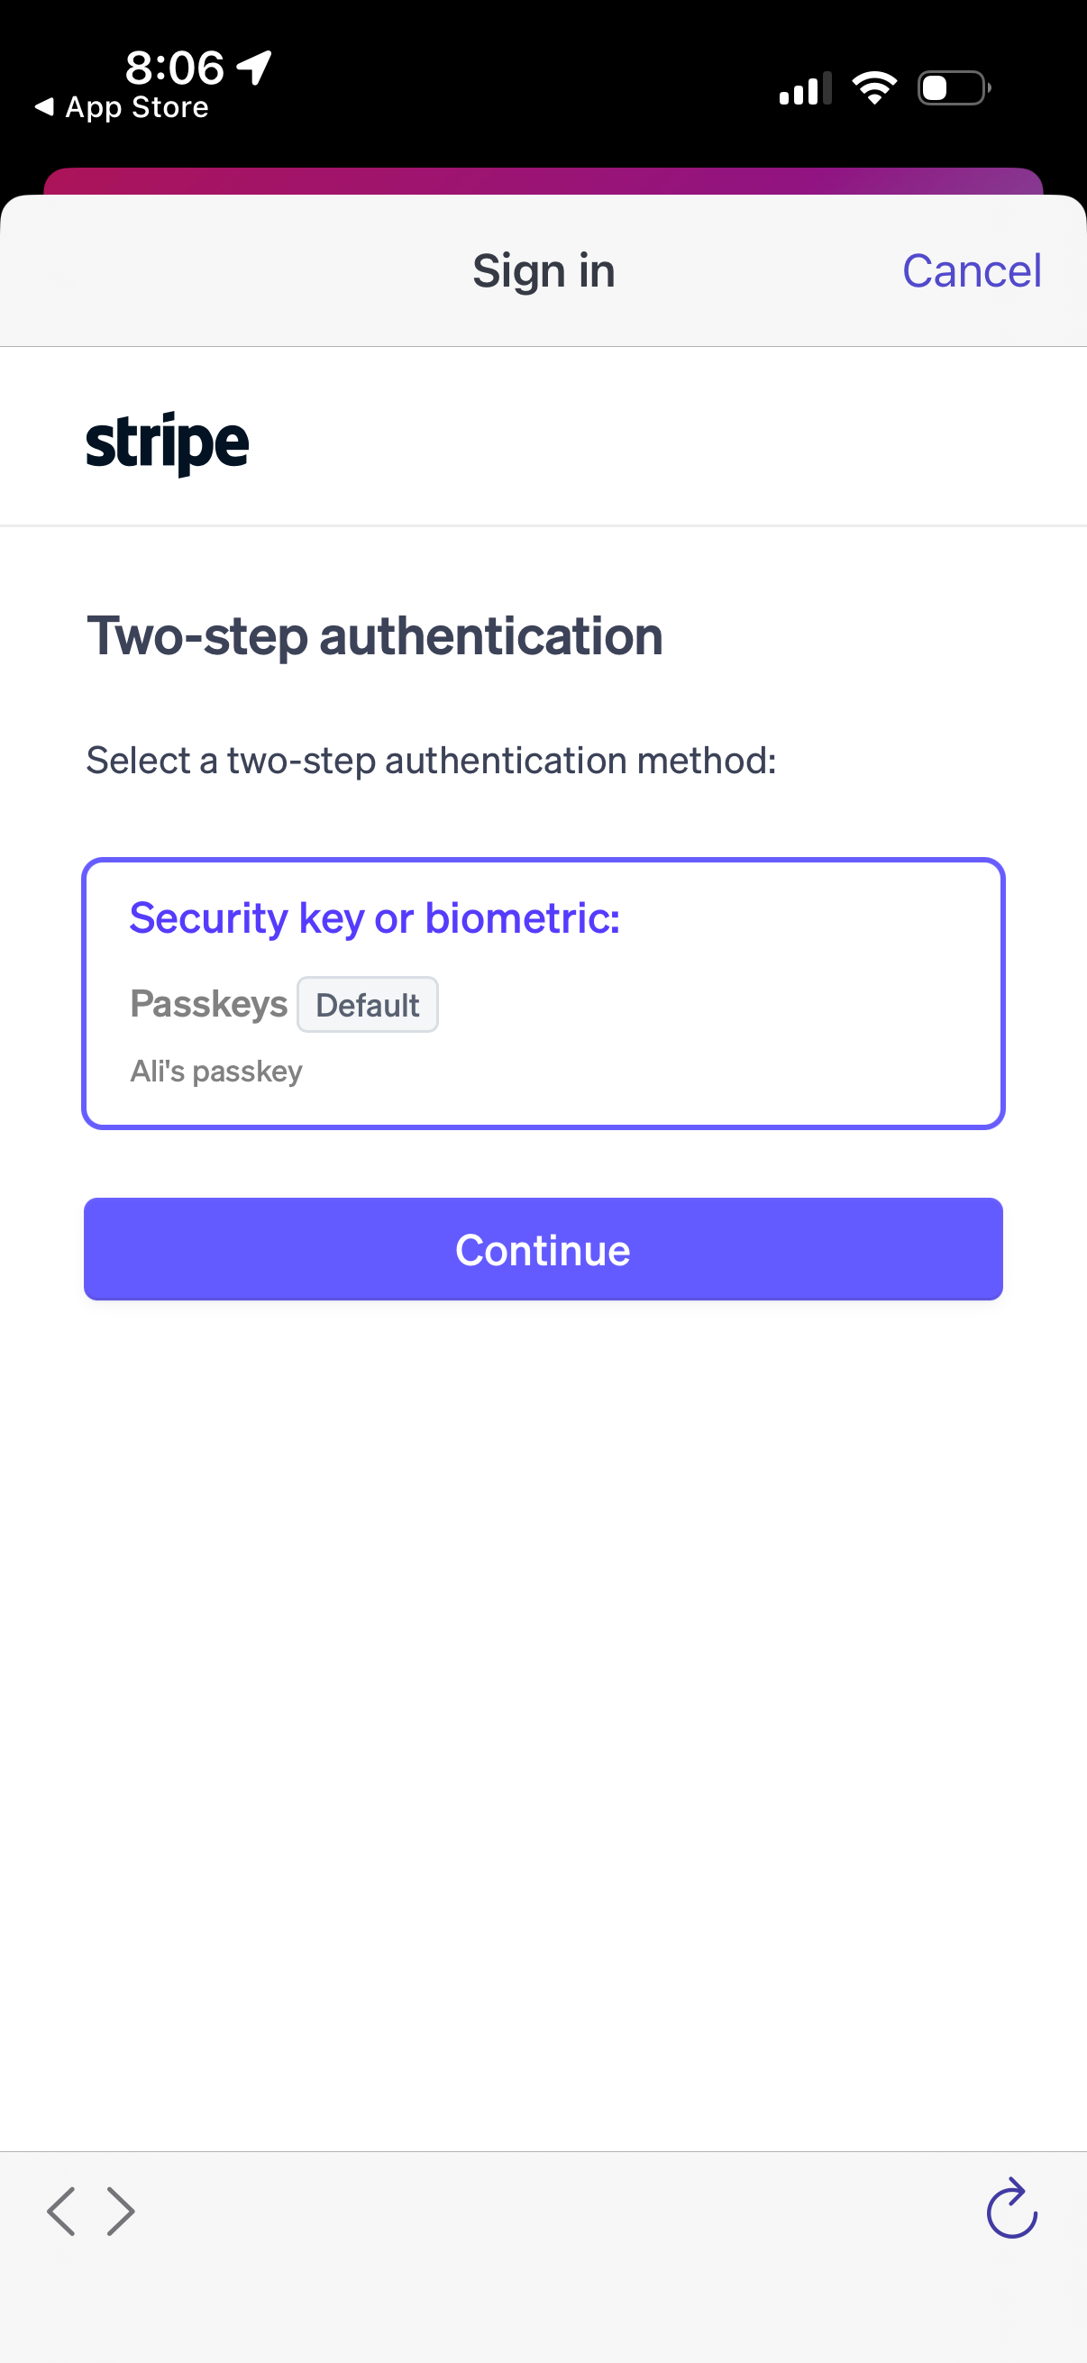Click the Stripe logo
Screen dimensions: 1087x2363
click(x=168, y=441)
